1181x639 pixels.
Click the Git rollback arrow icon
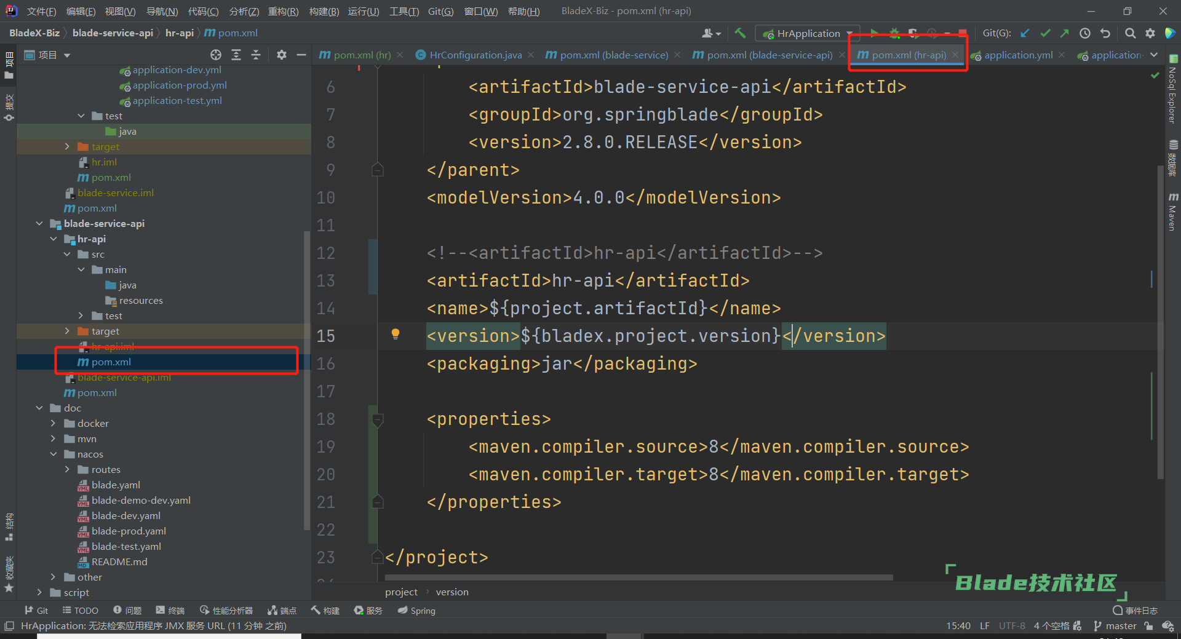pyautogui.click(x=1105, y=33)
